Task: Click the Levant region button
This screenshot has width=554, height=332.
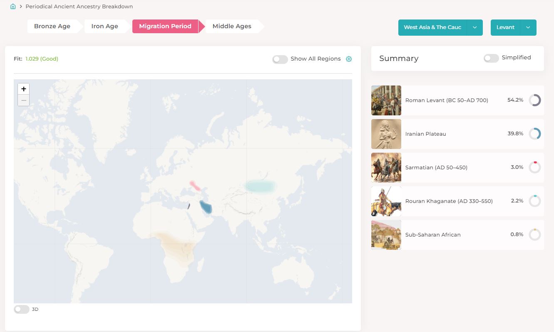Action: pos(506,27)
